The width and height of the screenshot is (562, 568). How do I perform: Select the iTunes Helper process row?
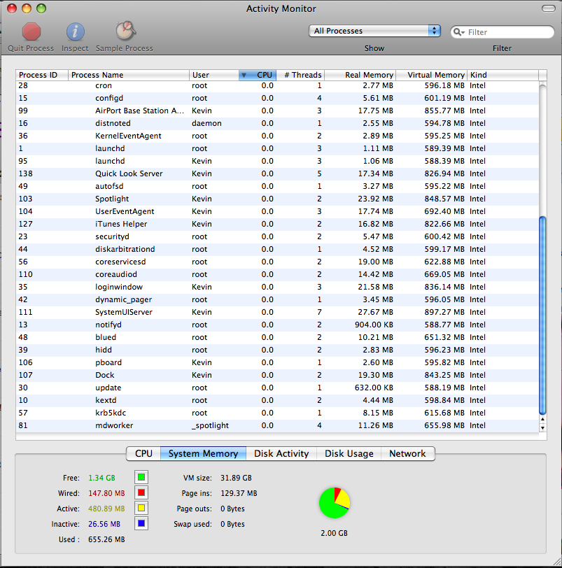click(278, 225)
